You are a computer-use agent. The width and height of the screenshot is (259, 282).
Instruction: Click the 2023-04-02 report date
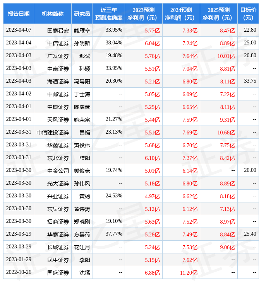coord(19,94)
